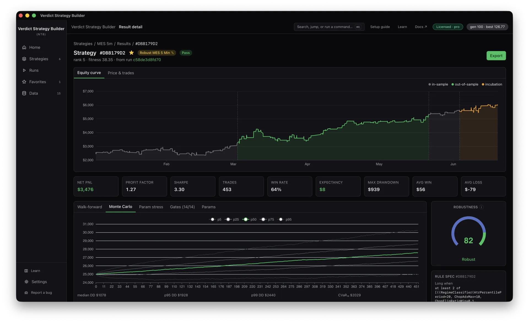Click the CVaR $2029 value
Viewport: 529px width, 323px height.
click(x=349, y=295)
